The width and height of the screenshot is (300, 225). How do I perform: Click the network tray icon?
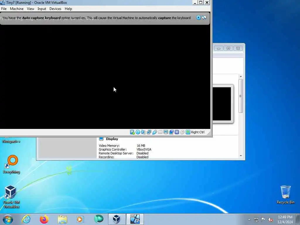tap(256, 219)
